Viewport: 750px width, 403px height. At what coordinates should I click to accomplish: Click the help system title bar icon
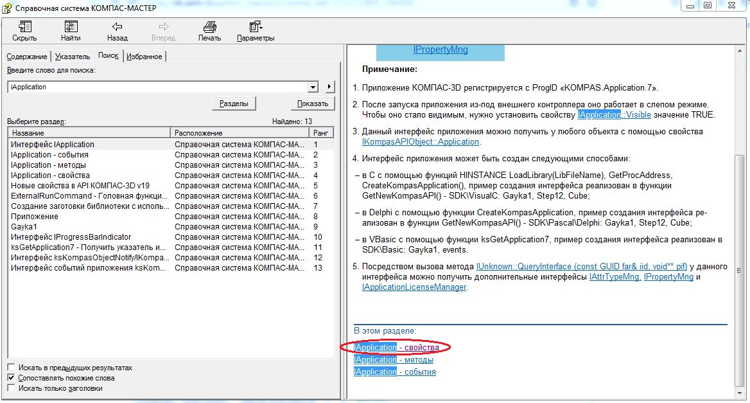tap(7, 8)
